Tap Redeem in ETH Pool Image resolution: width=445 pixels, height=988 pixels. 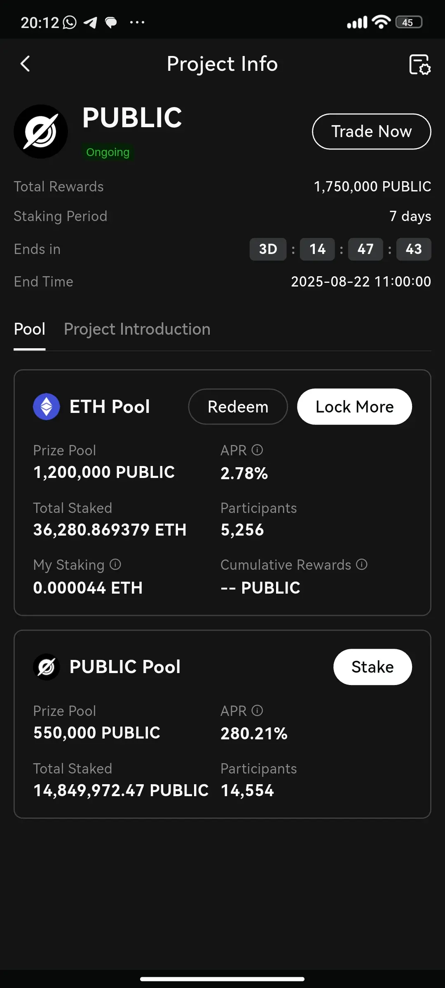[x=238, y=407]
